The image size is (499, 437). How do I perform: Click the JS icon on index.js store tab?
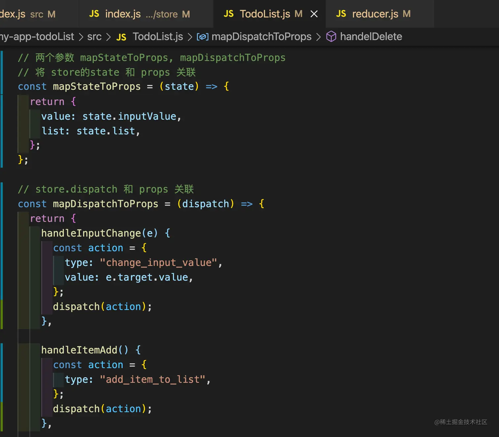coord(94,14)
